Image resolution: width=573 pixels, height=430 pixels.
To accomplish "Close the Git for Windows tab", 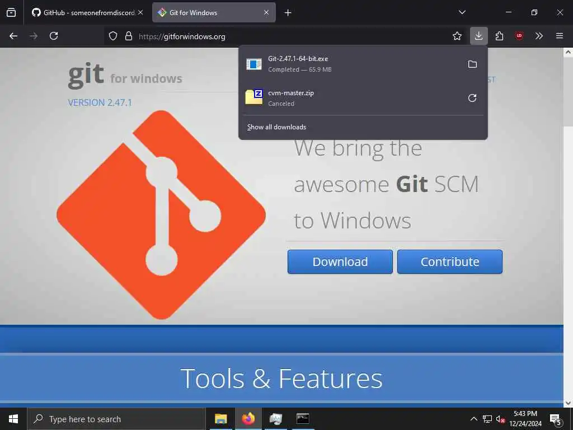I will [x=266, y=12].
